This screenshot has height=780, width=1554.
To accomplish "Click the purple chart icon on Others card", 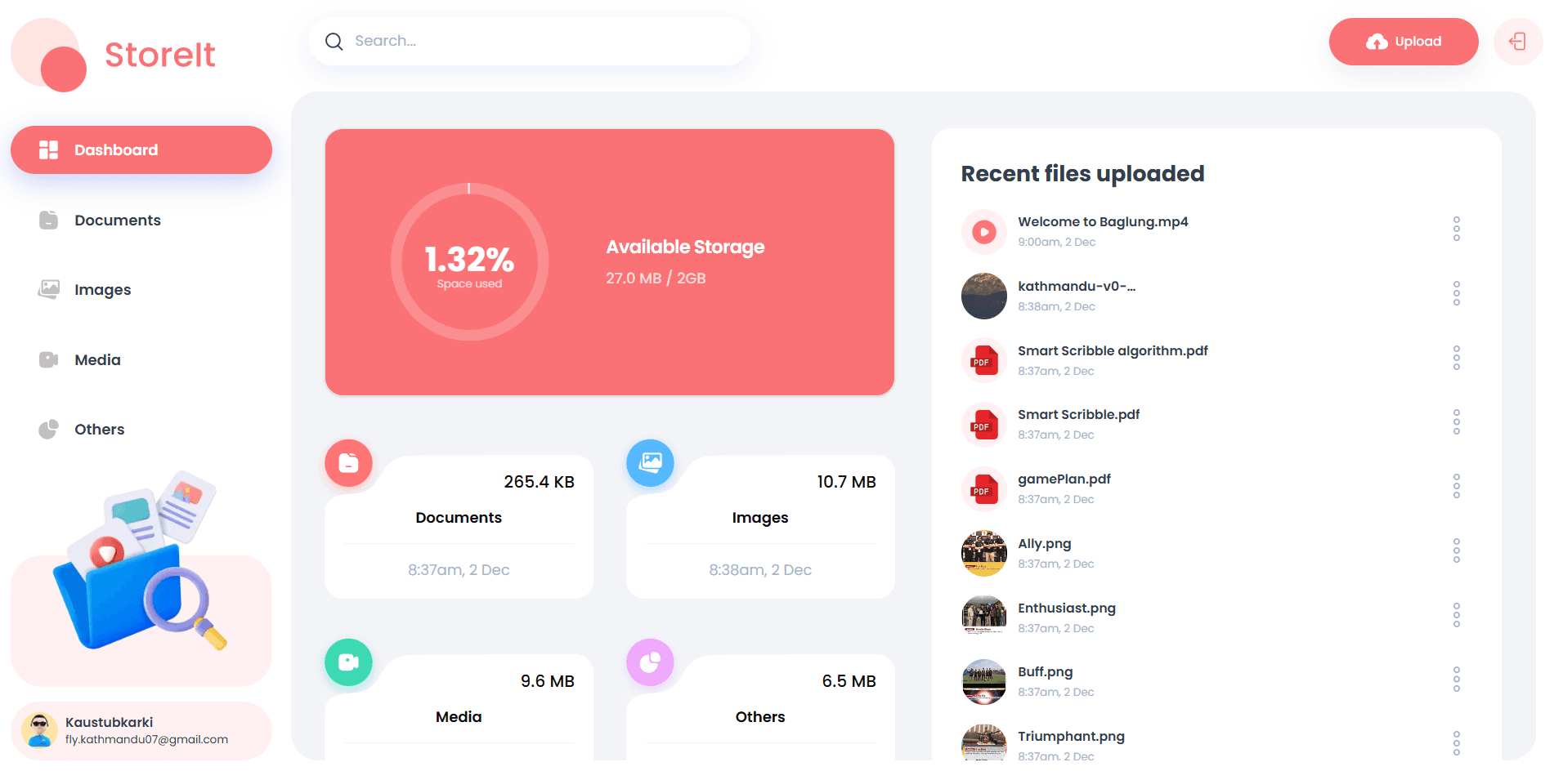I will (650, 662).
